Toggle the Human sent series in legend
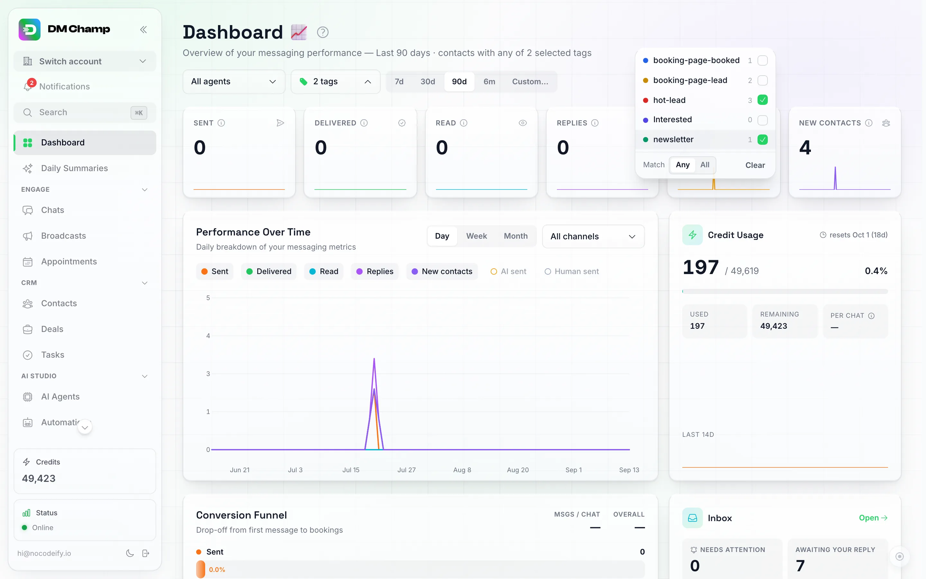Screen dimensions: 926x579 coord(571,271)
